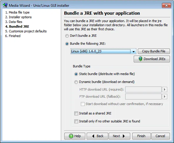
Task: Click the globe icon on Download JREs
Action: tap(140, 59)
